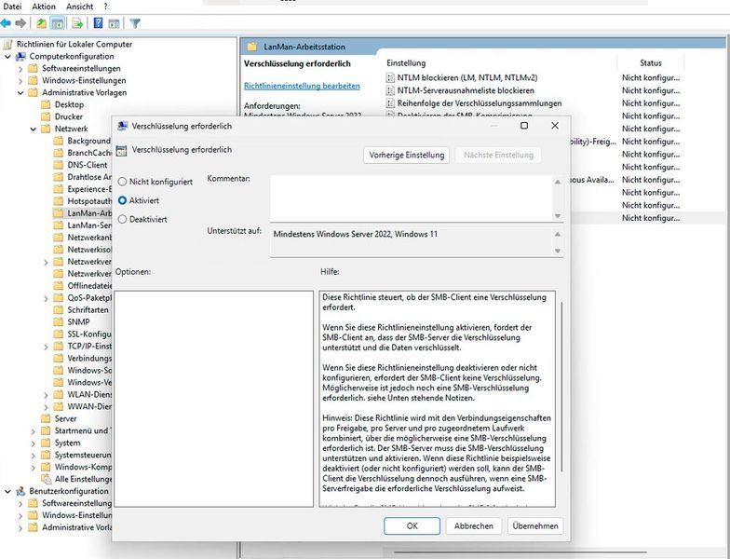Click the Unterstützt auf scrollbar up arrow
Screen dimensions: 730x559
pos(557,235)
